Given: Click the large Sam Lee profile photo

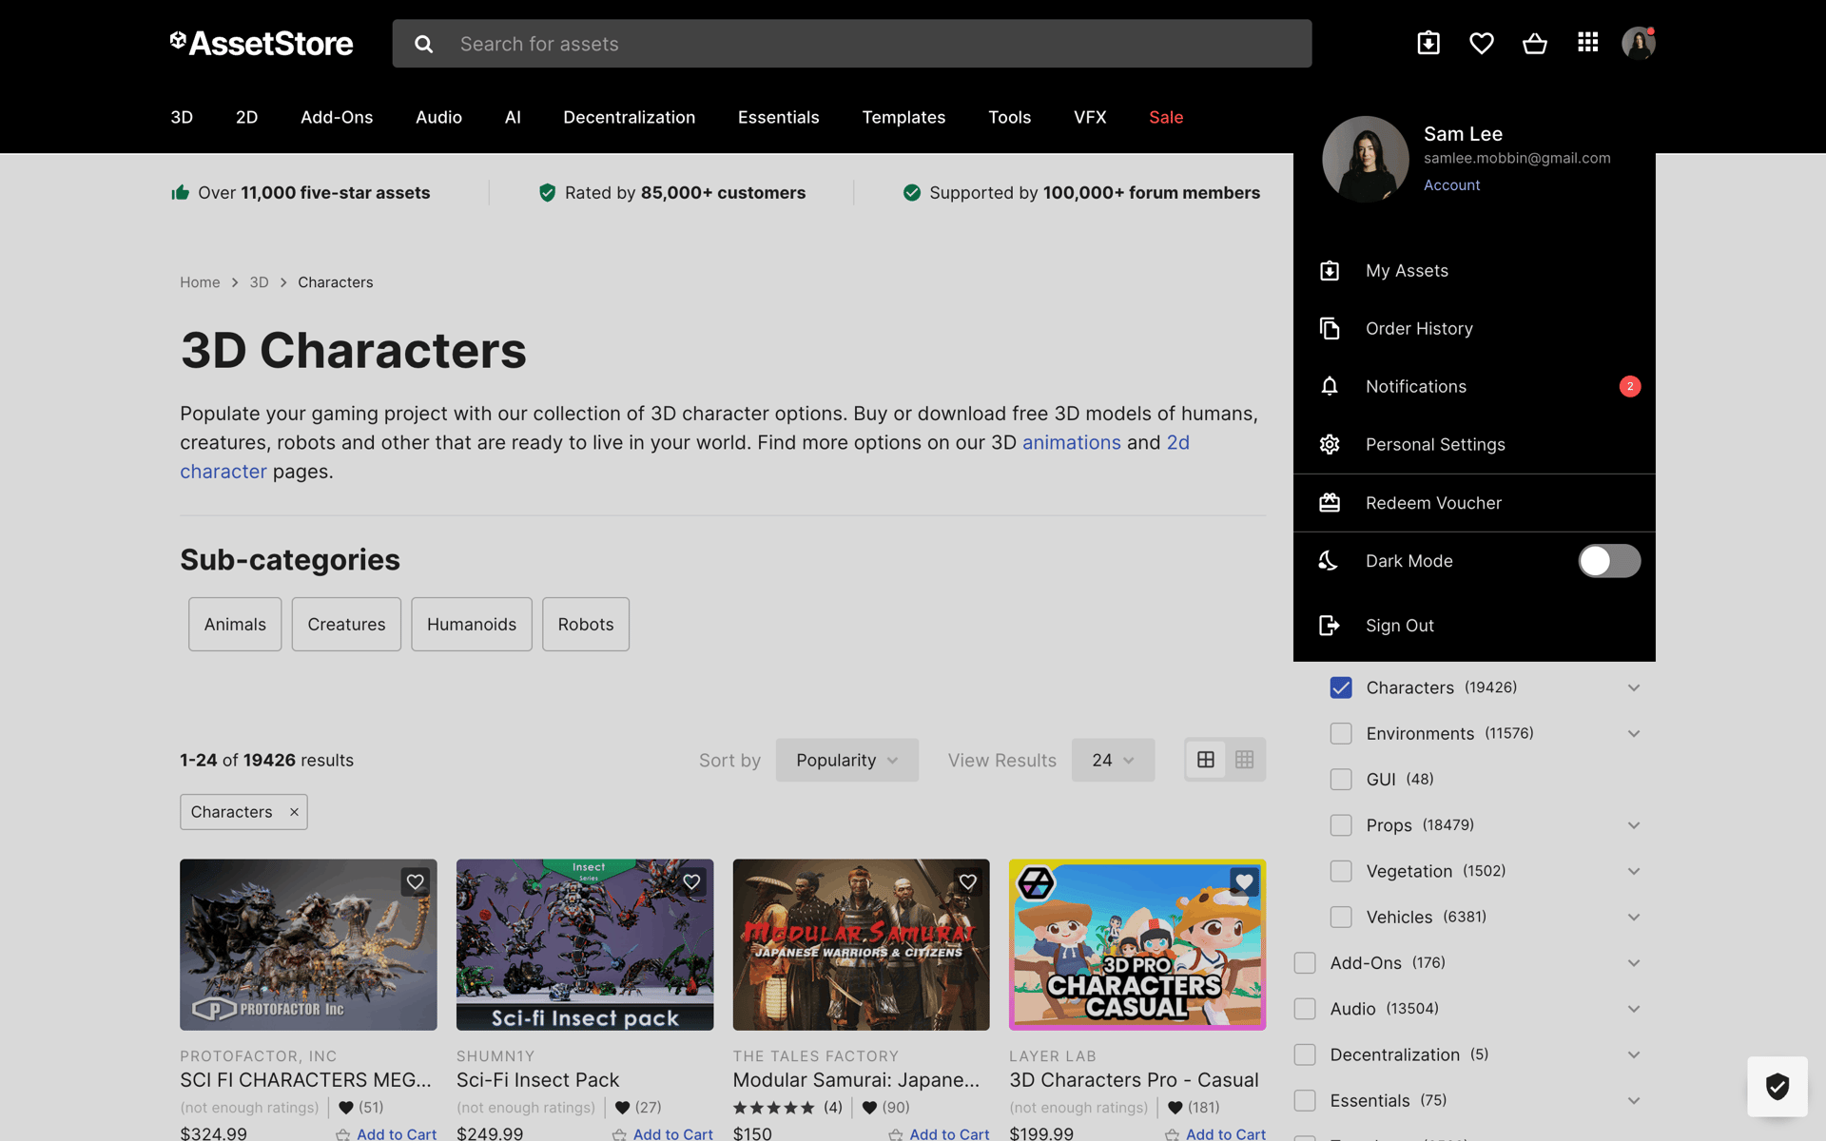Looking at the screenshot, I should click(1366, 159).
